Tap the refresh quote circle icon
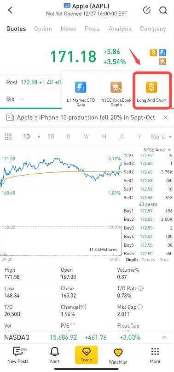The image size is (174, 372). [147, 10]
